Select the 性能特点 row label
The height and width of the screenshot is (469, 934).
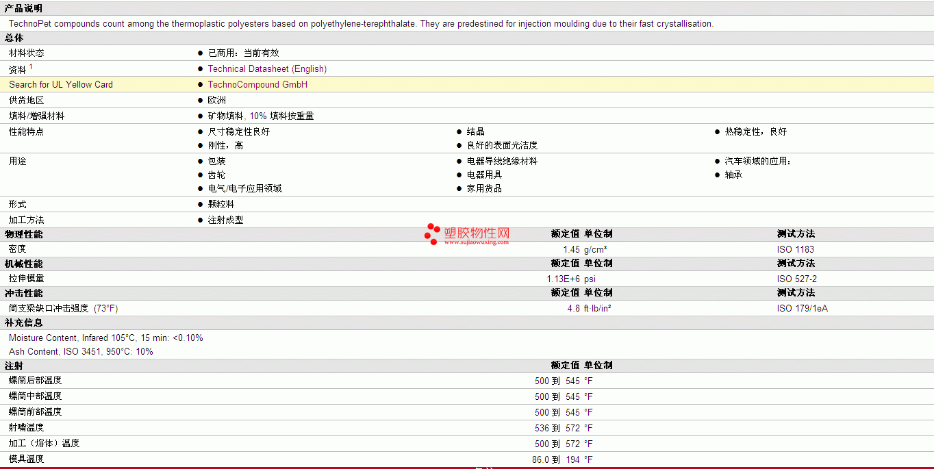pyautogui.click(x=26, y=131)
